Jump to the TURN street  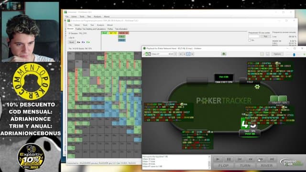pyautogui.click(x=245, y=166)
